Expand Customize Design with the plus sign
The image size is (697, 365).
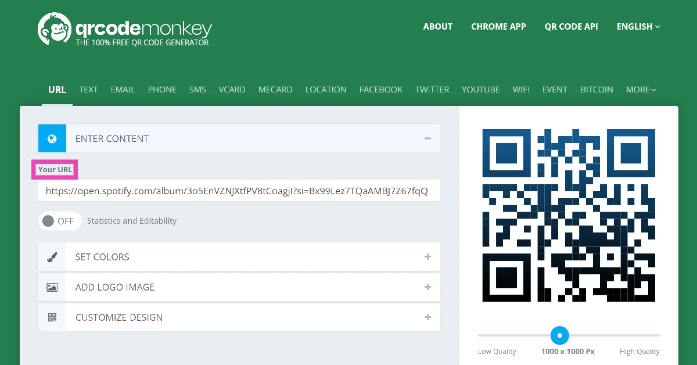pyautogui.click(x=427, y=317)
